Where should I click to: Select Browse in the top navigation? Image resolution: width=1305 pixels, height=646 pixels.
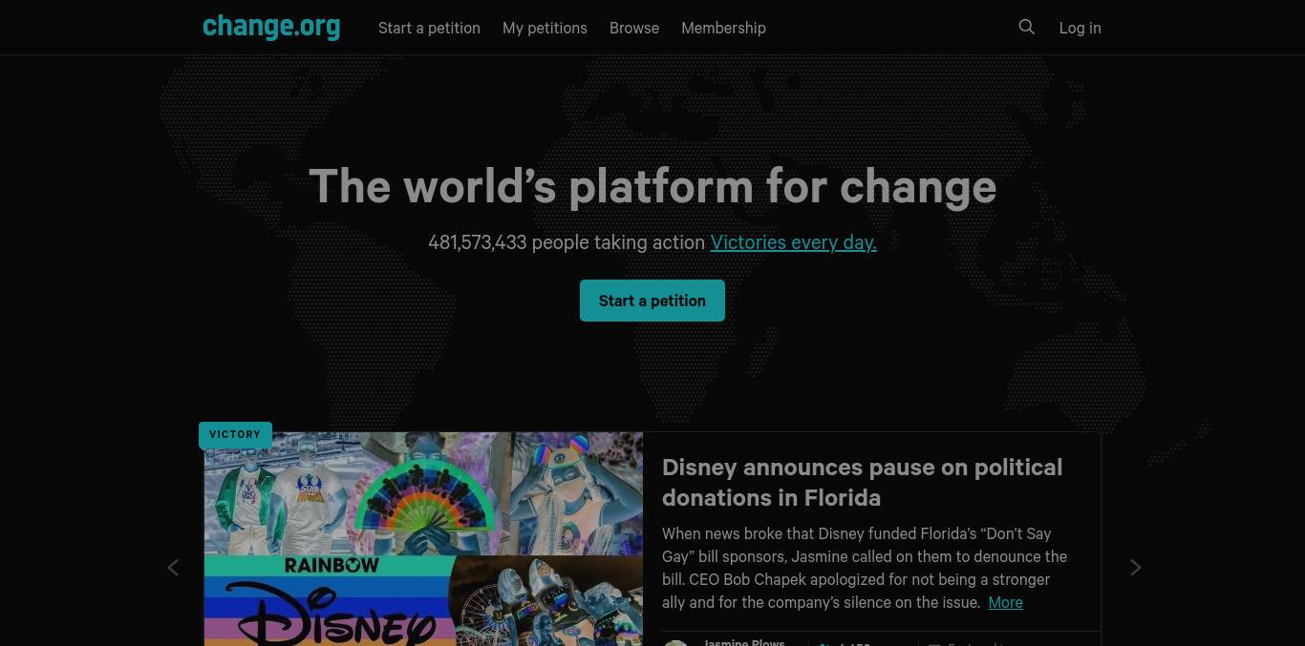634,28
